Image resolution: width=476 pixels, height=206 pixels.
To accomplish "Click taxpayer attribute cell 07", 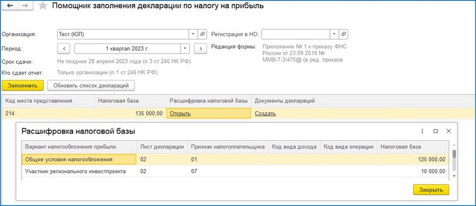I will click(x=228, y=172).
